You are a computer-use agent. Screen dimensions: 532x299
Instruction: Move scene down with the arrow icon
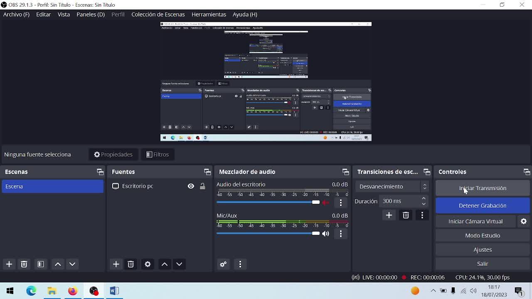[72, 264]
